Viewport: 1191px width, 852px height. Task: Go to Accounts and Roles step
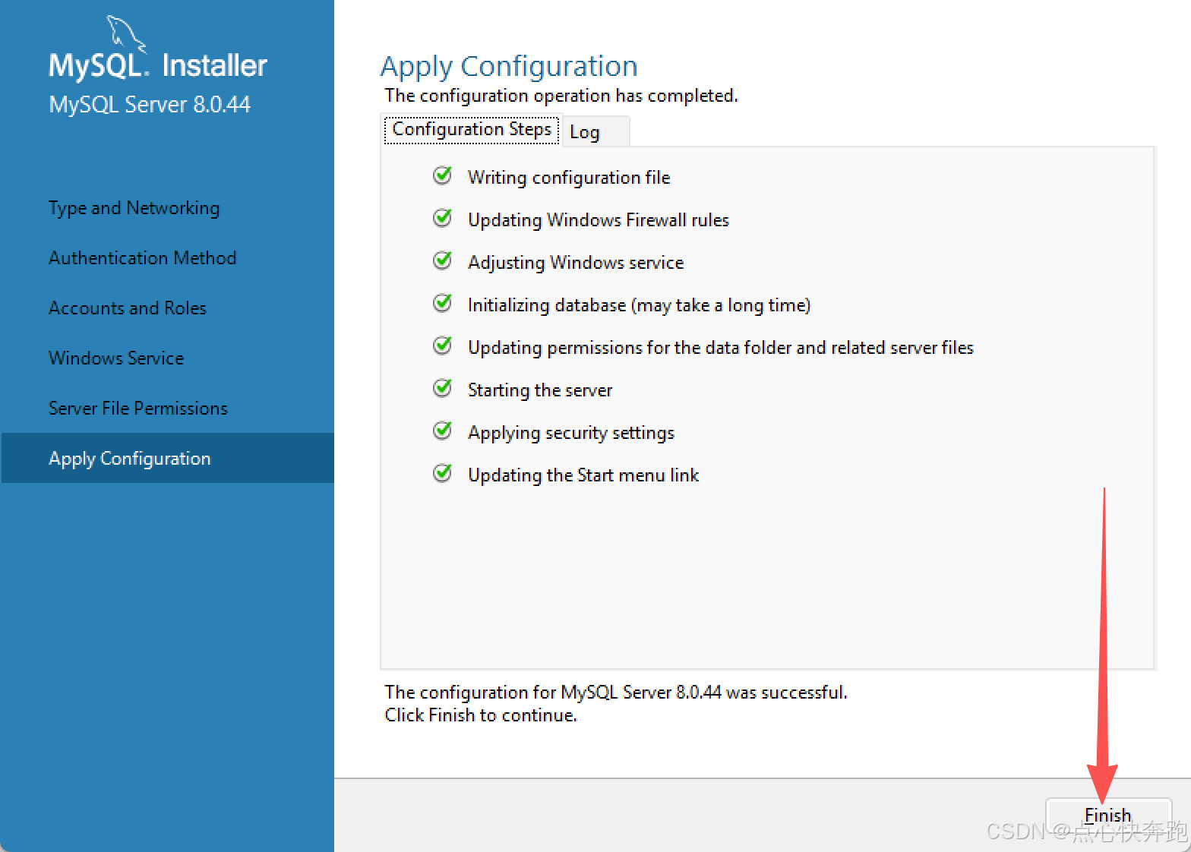pos(128,308)
